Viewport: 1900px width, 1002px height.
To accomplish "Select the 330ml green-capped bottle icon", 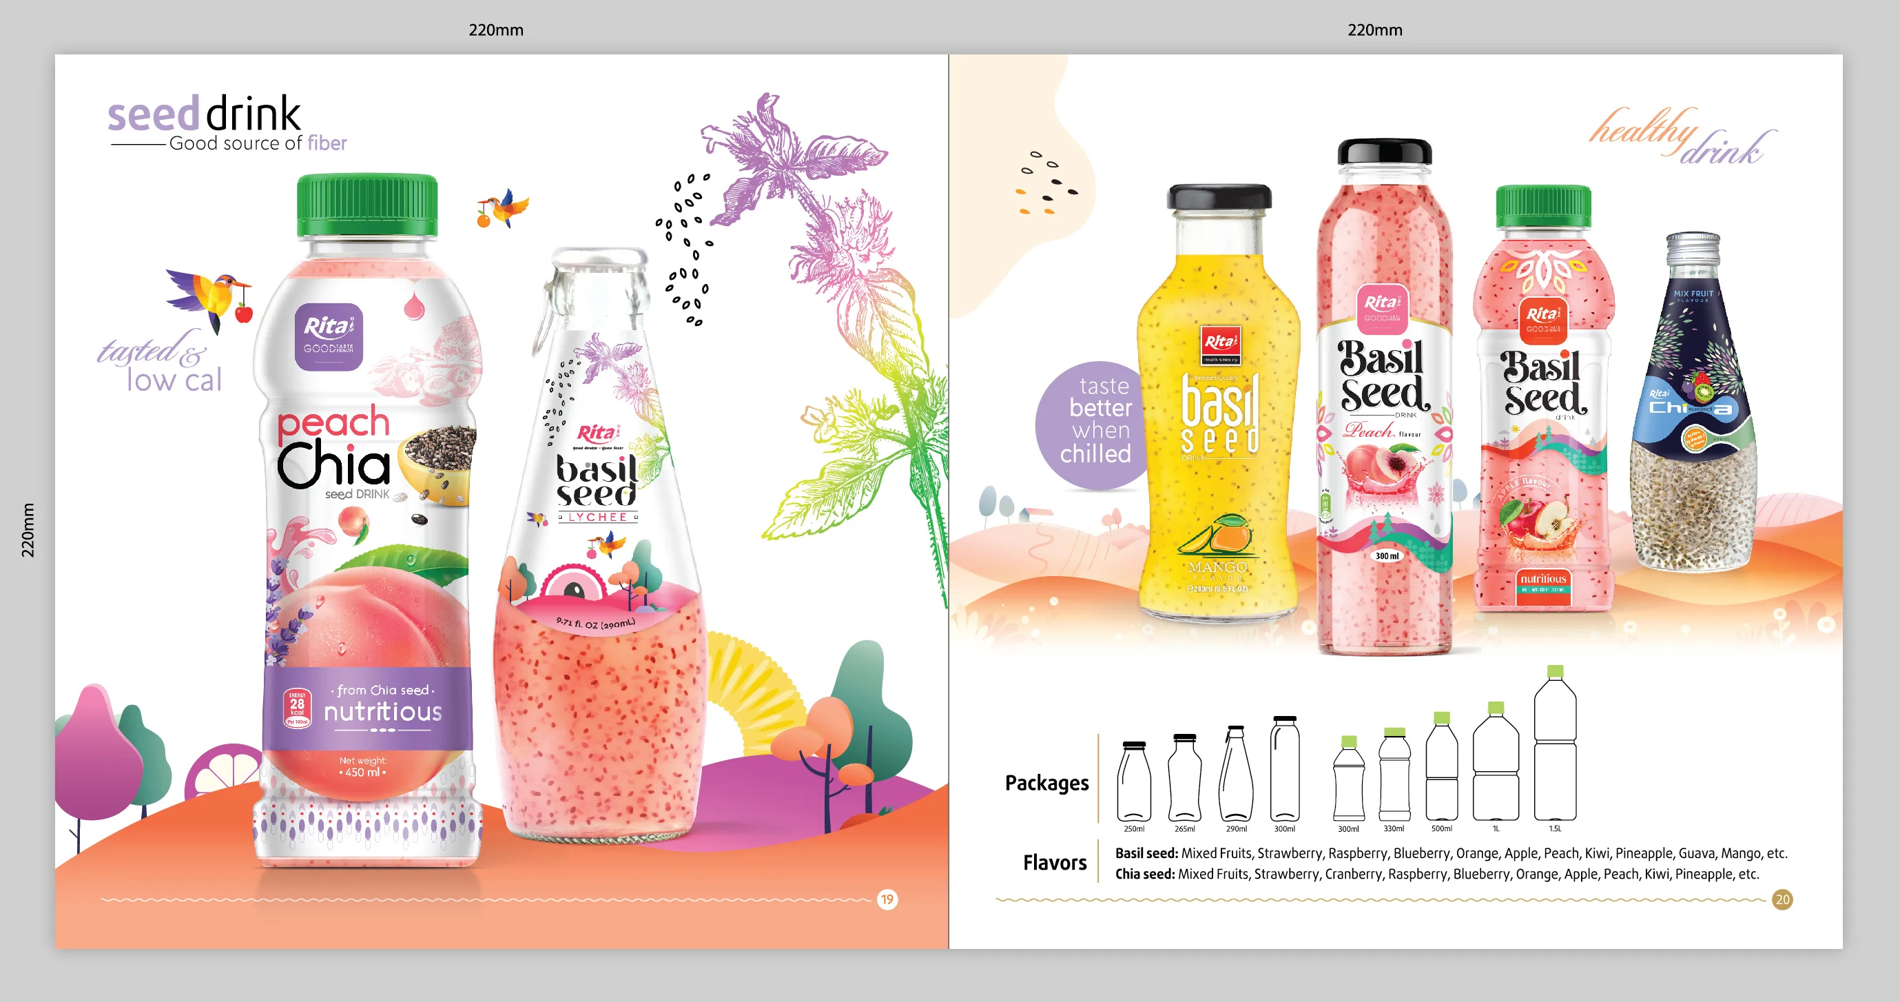I will [x=1394, y=776].
